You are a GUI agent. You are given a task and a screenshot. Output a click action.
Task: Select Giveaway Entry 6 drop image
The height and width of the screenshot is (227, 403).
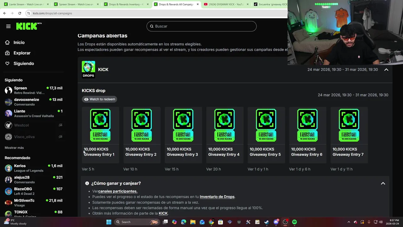(308, 125)
